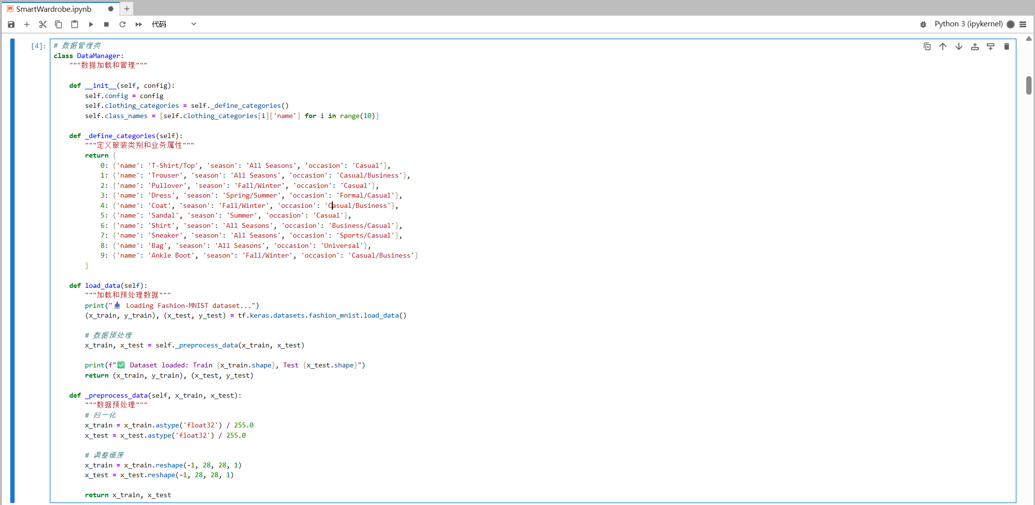Move the current cell down
Viewport: 1035px width, 505px height.
pyautogui.click(x=959, y=47)
